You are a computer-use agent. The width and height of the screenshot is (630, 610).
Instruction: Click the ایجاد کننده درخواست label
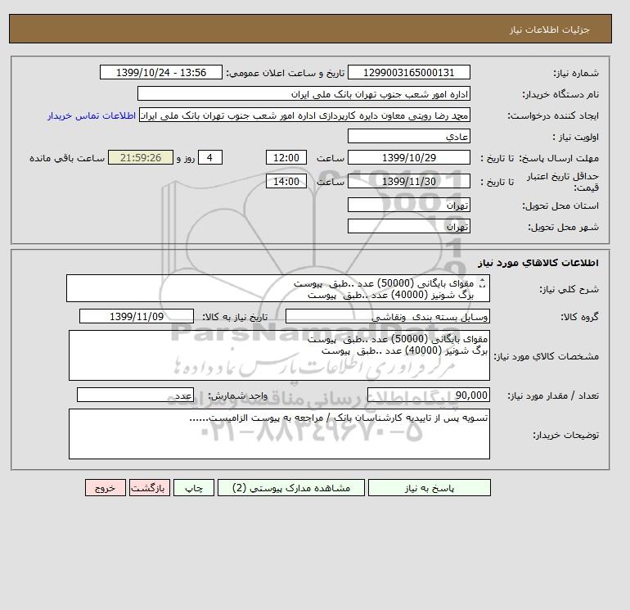pyautogui.click(x=553, y=115)
